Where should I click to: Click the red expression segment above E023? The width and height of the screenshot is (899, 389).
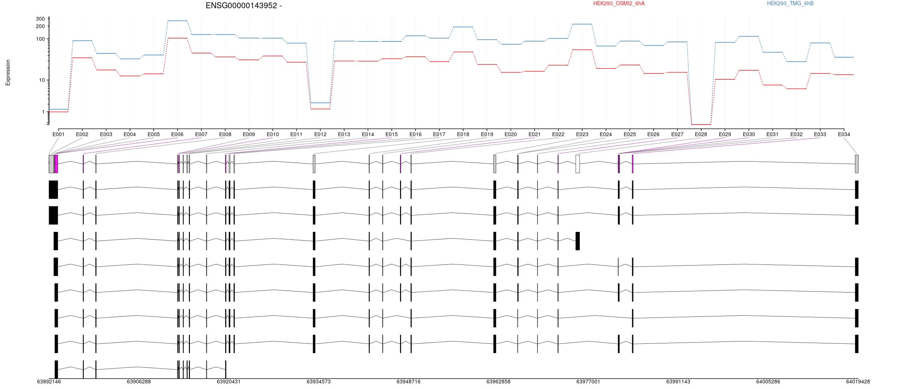[x=582, y=50]
